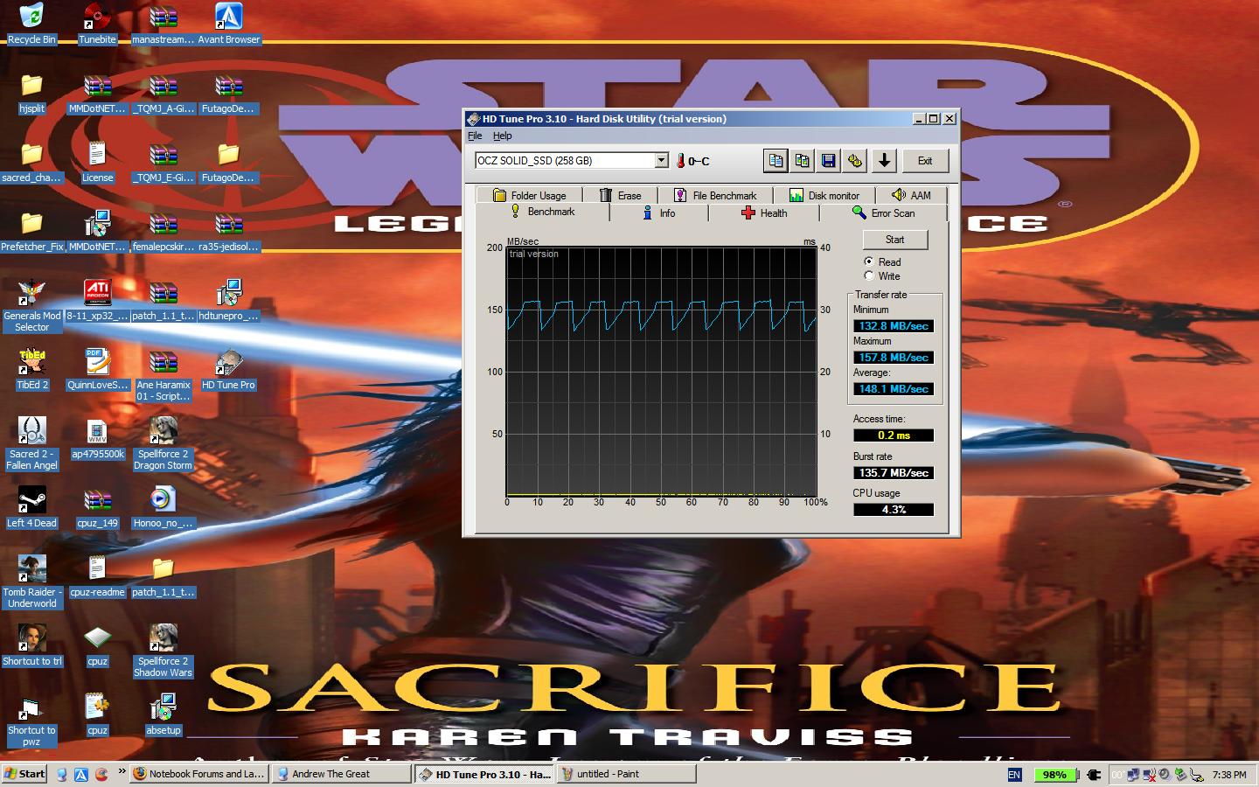Open the Help menu in HD Tune
The width and height of the screenshot is (1259, 787).
point(502,136)
